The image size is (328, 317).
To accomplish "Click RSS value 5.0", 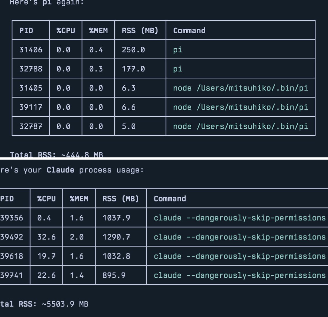I will click(129, 126).
